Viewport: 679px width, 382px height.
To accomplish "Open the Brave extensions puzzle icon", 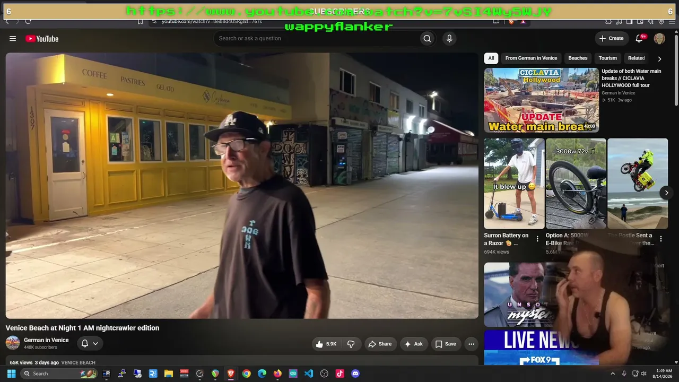I will [x=608, y=22].
